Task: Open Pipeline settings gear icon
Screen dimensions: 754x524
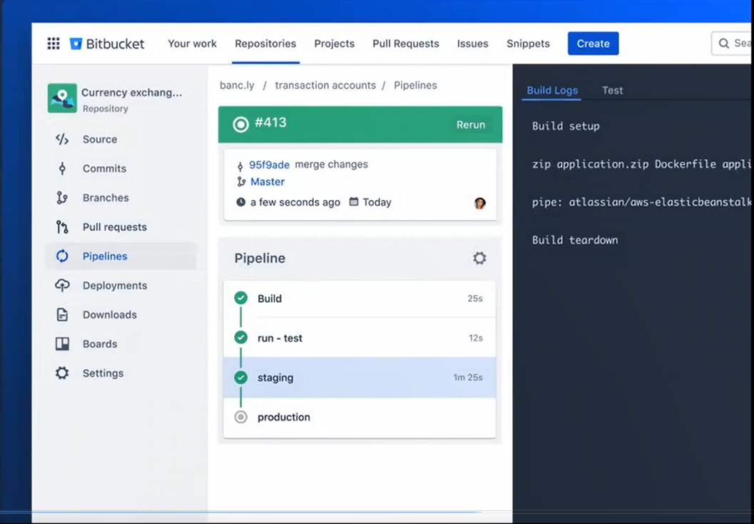Action: pyautogui.click(x=479, y=258)
